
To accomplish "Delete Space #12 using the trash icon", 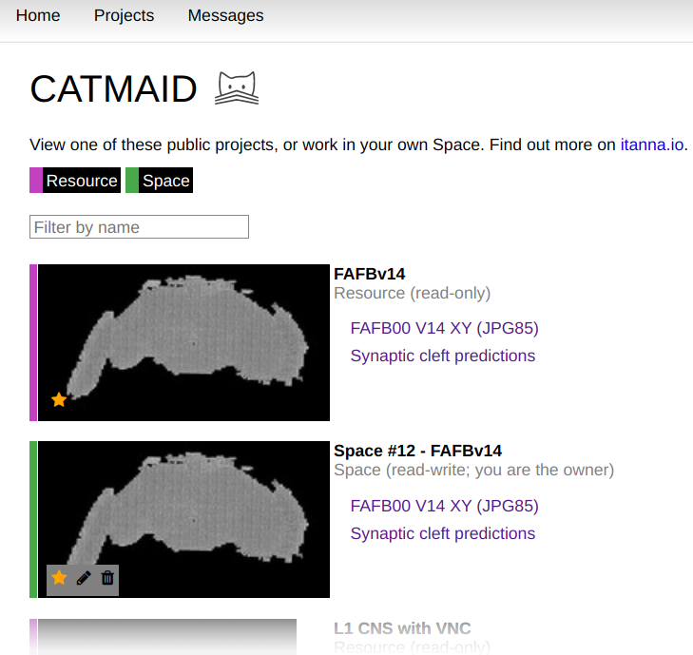I will (x=107, y=578).
